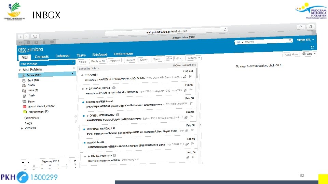Toggle unread dot of DIVISI, JEMBRANA
328x184 pixels.
coord(84,116)
